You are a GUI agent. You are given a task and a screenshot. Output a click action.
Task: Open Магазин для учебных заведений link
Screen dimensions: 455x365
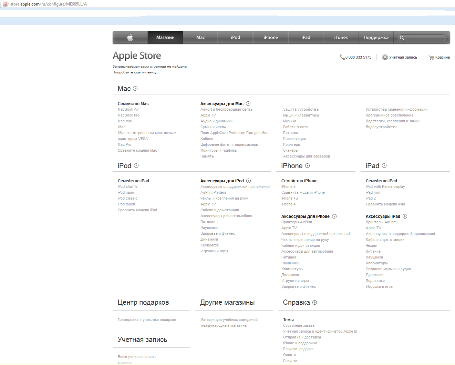click(x=229, y=320)
